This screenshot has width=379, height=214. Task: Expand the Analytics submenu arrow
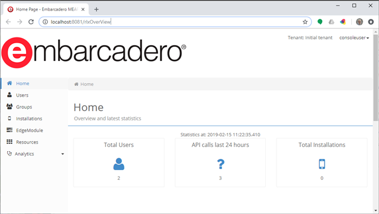pos(63,154)
